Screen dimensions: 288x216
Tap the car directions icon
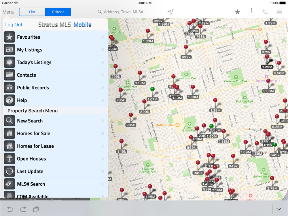[x=279, y=12]
